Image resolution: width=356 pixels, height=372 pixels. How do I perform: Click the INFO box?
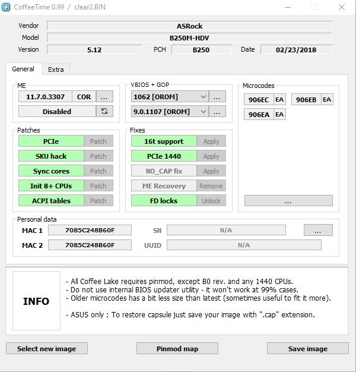click(36, 301)
